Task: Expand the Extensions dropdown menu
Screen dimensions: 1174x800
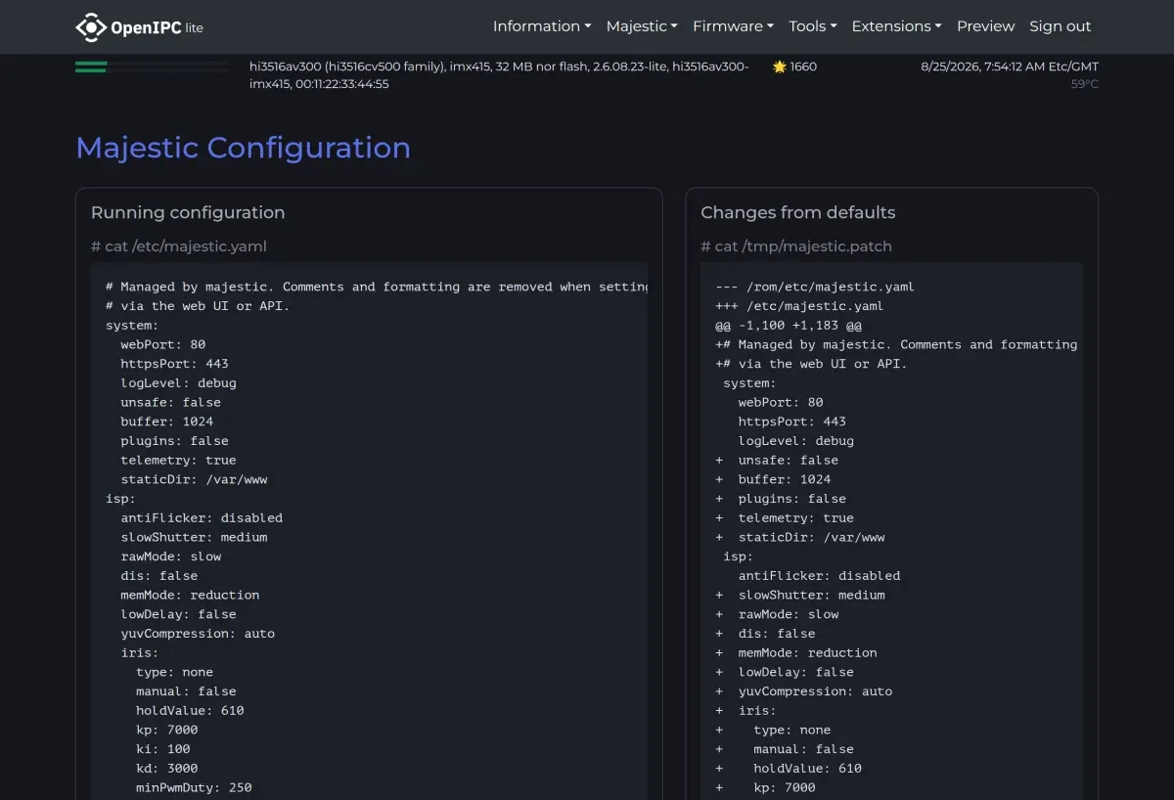Action: pos(896,26)
